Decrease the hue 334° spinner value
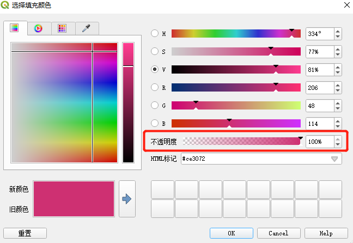The height and width of the screenshot is (243, 353). pos(338,37)
